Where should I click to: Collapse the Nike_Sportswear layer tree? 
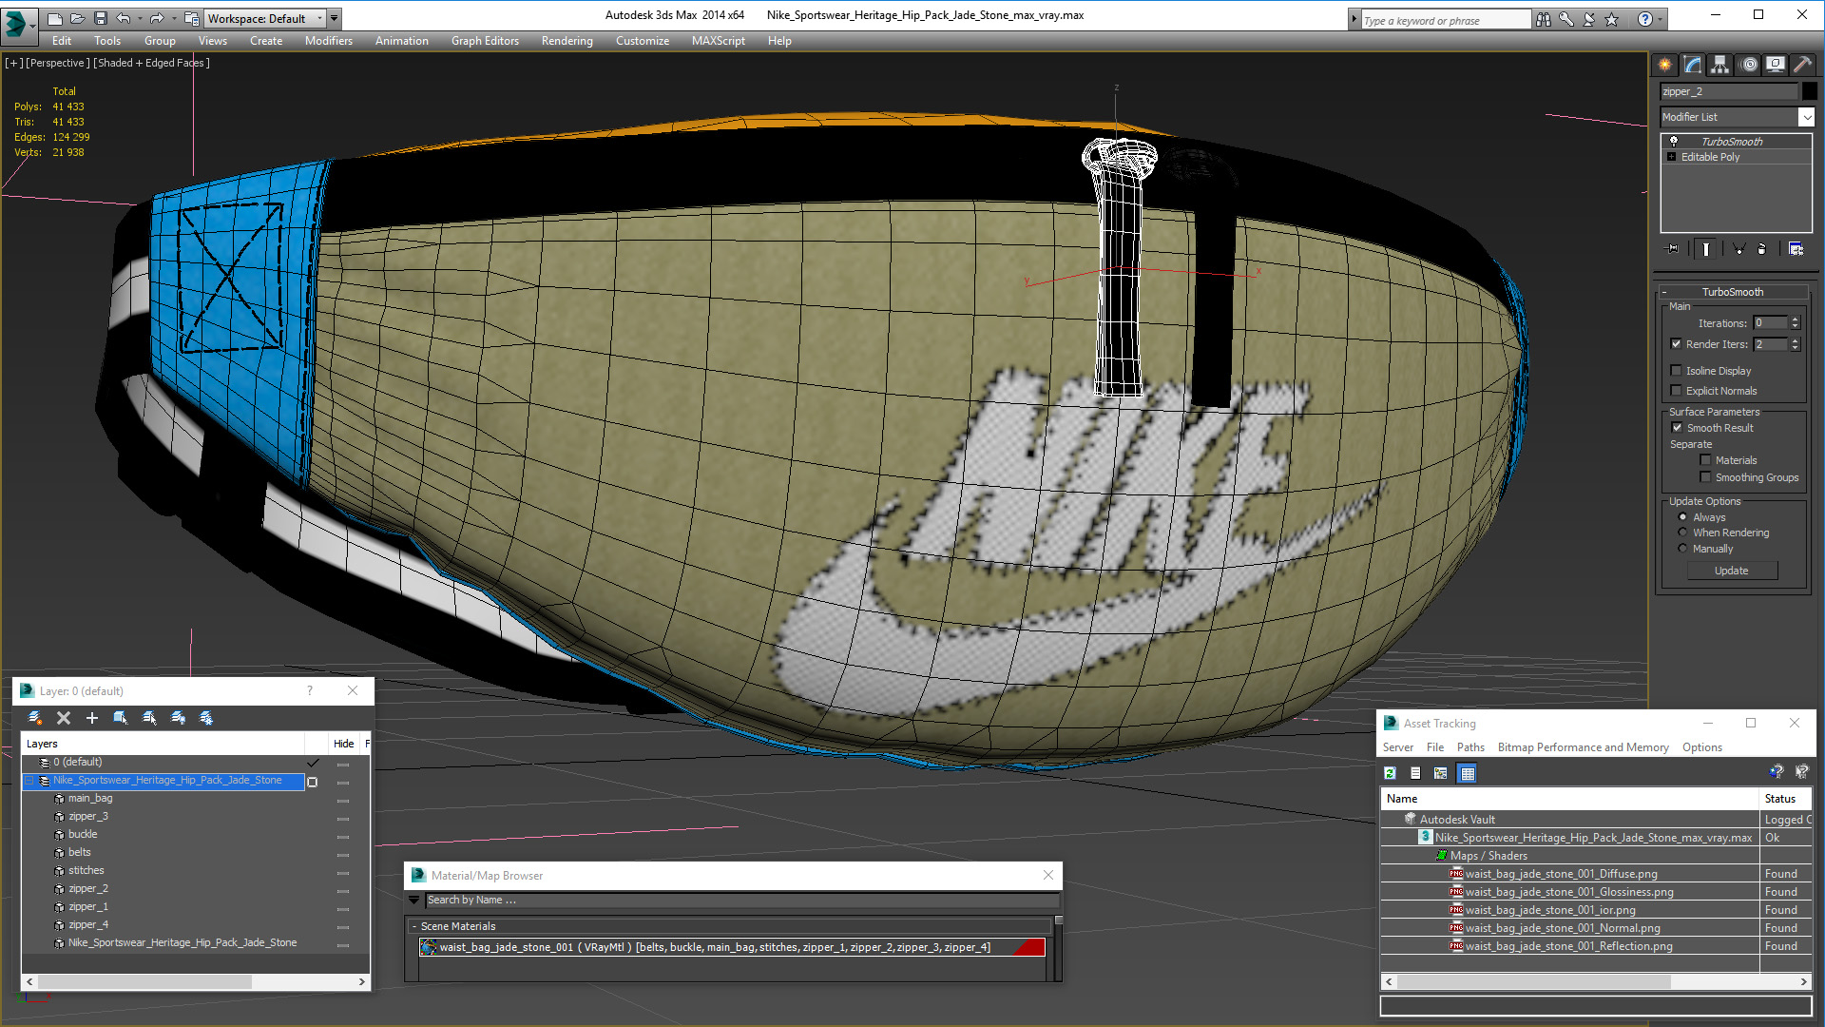[29, 780]
